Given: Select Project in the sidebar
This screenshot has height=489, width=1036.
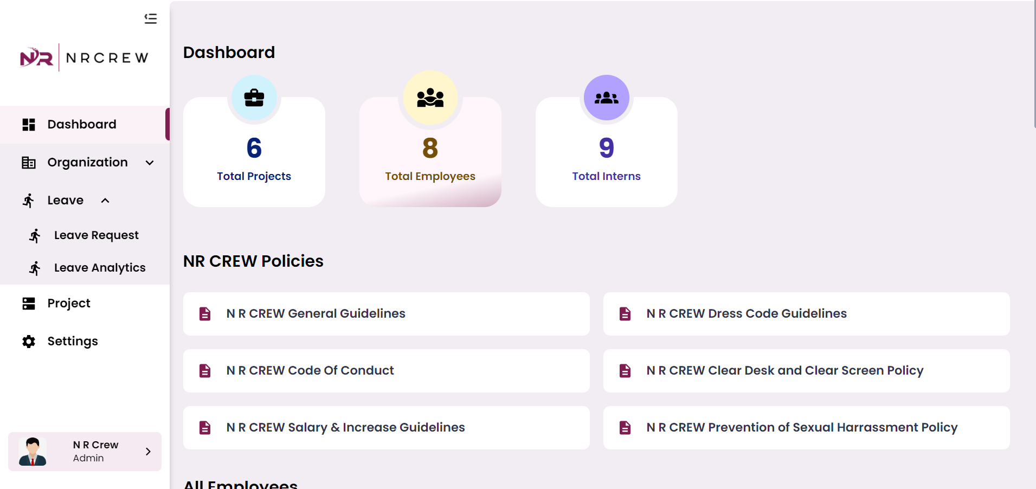Looking at the screenshot, I should pos(68,304).
